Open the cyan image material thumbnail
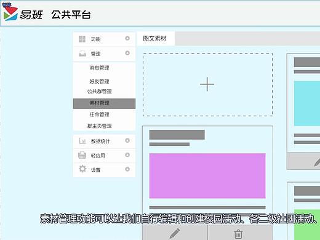The width and height of the screenshot is (320, 240). [x=307, y=103]
